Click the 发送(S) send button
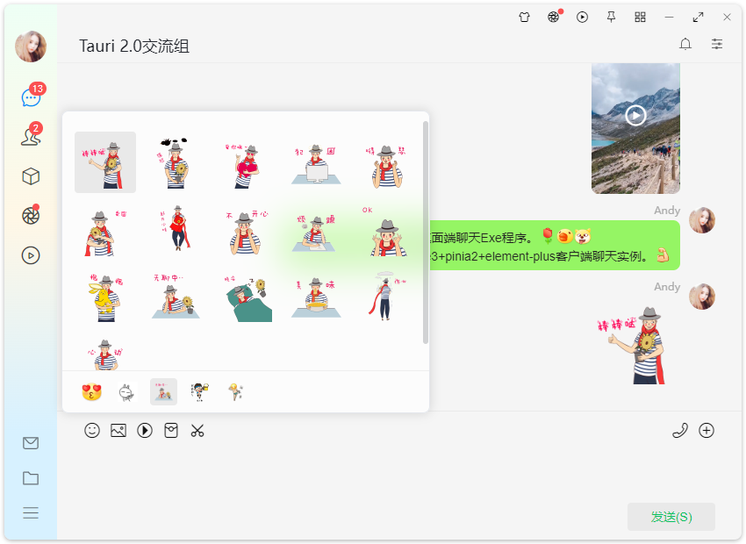The height and width of the screenshot is (544, 746). point(671,517)
